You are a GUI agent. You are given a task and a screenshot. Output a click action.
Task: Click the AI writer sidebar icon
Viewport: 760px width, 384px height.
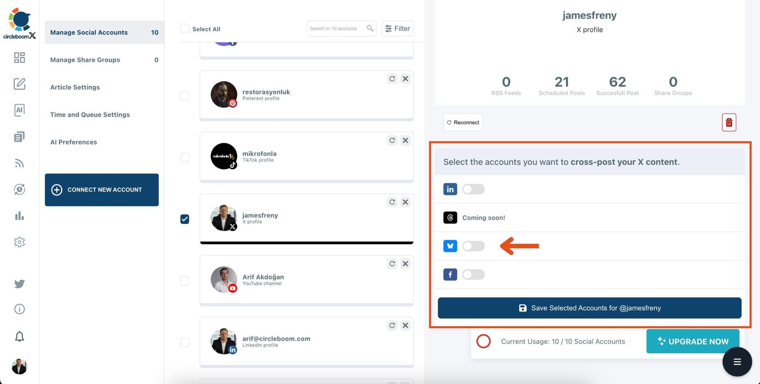(x=19, y=110)
